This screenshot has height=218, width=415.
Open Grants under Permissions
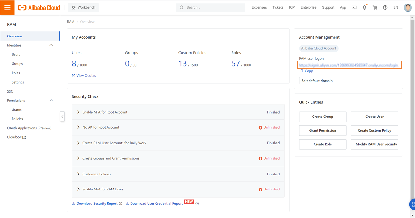[17, 110]
